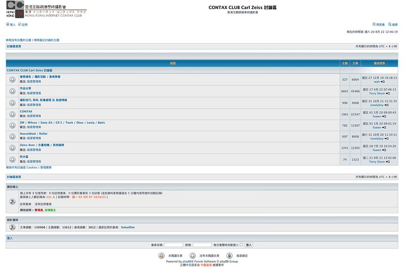Image resolution: width=404 pixels, height=267 pixels.
Task: Click the register icon at top left
Action: [20, 24]
